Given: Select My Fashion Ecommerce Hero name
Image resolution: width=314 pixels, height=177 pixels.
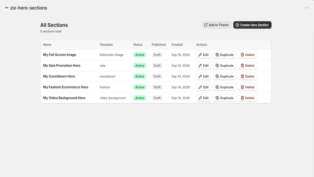Looking at the screenshot, I should pyautogui.click(x=66, y=87).
